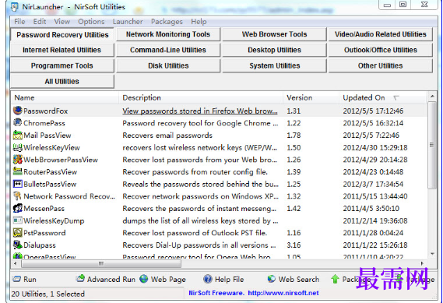Show Disk Utilities category
This screenshot has width=443, height=303.
coord(168,65)
